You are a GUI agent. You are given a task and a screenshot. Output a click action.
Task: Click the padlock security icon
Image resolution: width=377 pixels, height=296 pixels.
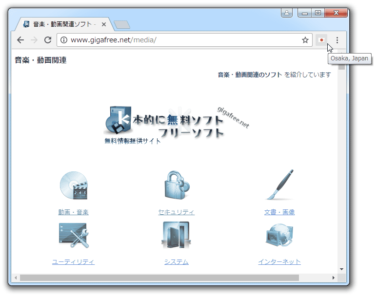[177, 185]
